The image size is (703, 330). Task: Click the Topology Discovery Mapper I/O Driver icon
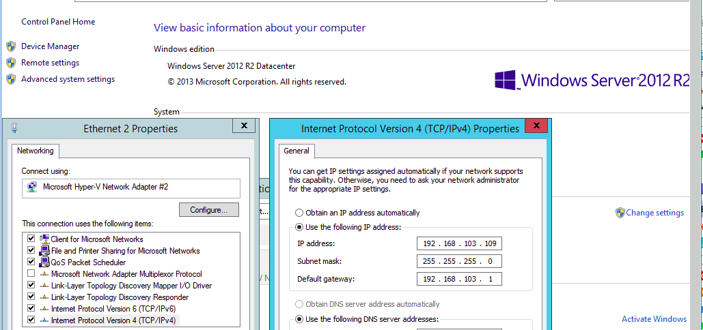pyautogui.click(x=44, y=286)
